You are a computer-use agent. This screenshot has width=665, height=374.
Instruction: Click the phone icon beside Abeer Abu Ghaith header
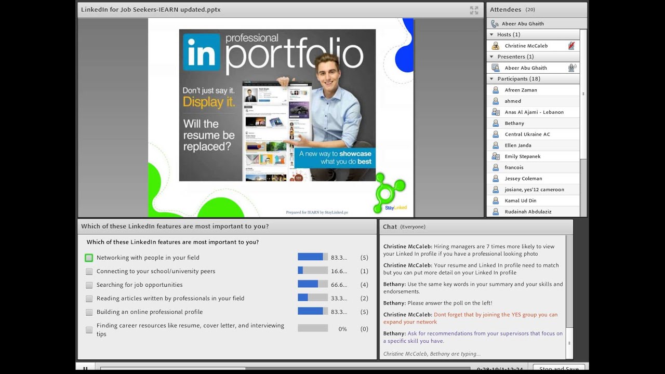coord(494,24)
